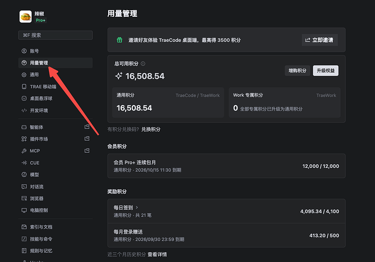Image resolution: width=375 pixels, height=262 pixels.
Task: Click the ⌘F 搜索 search field
Action: pyautogui.click(x=55, y=35)
